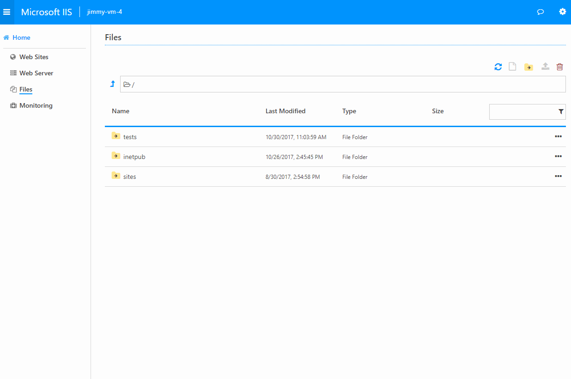Click the tests folder icon

pyautogui.click(x=116, y=136)
